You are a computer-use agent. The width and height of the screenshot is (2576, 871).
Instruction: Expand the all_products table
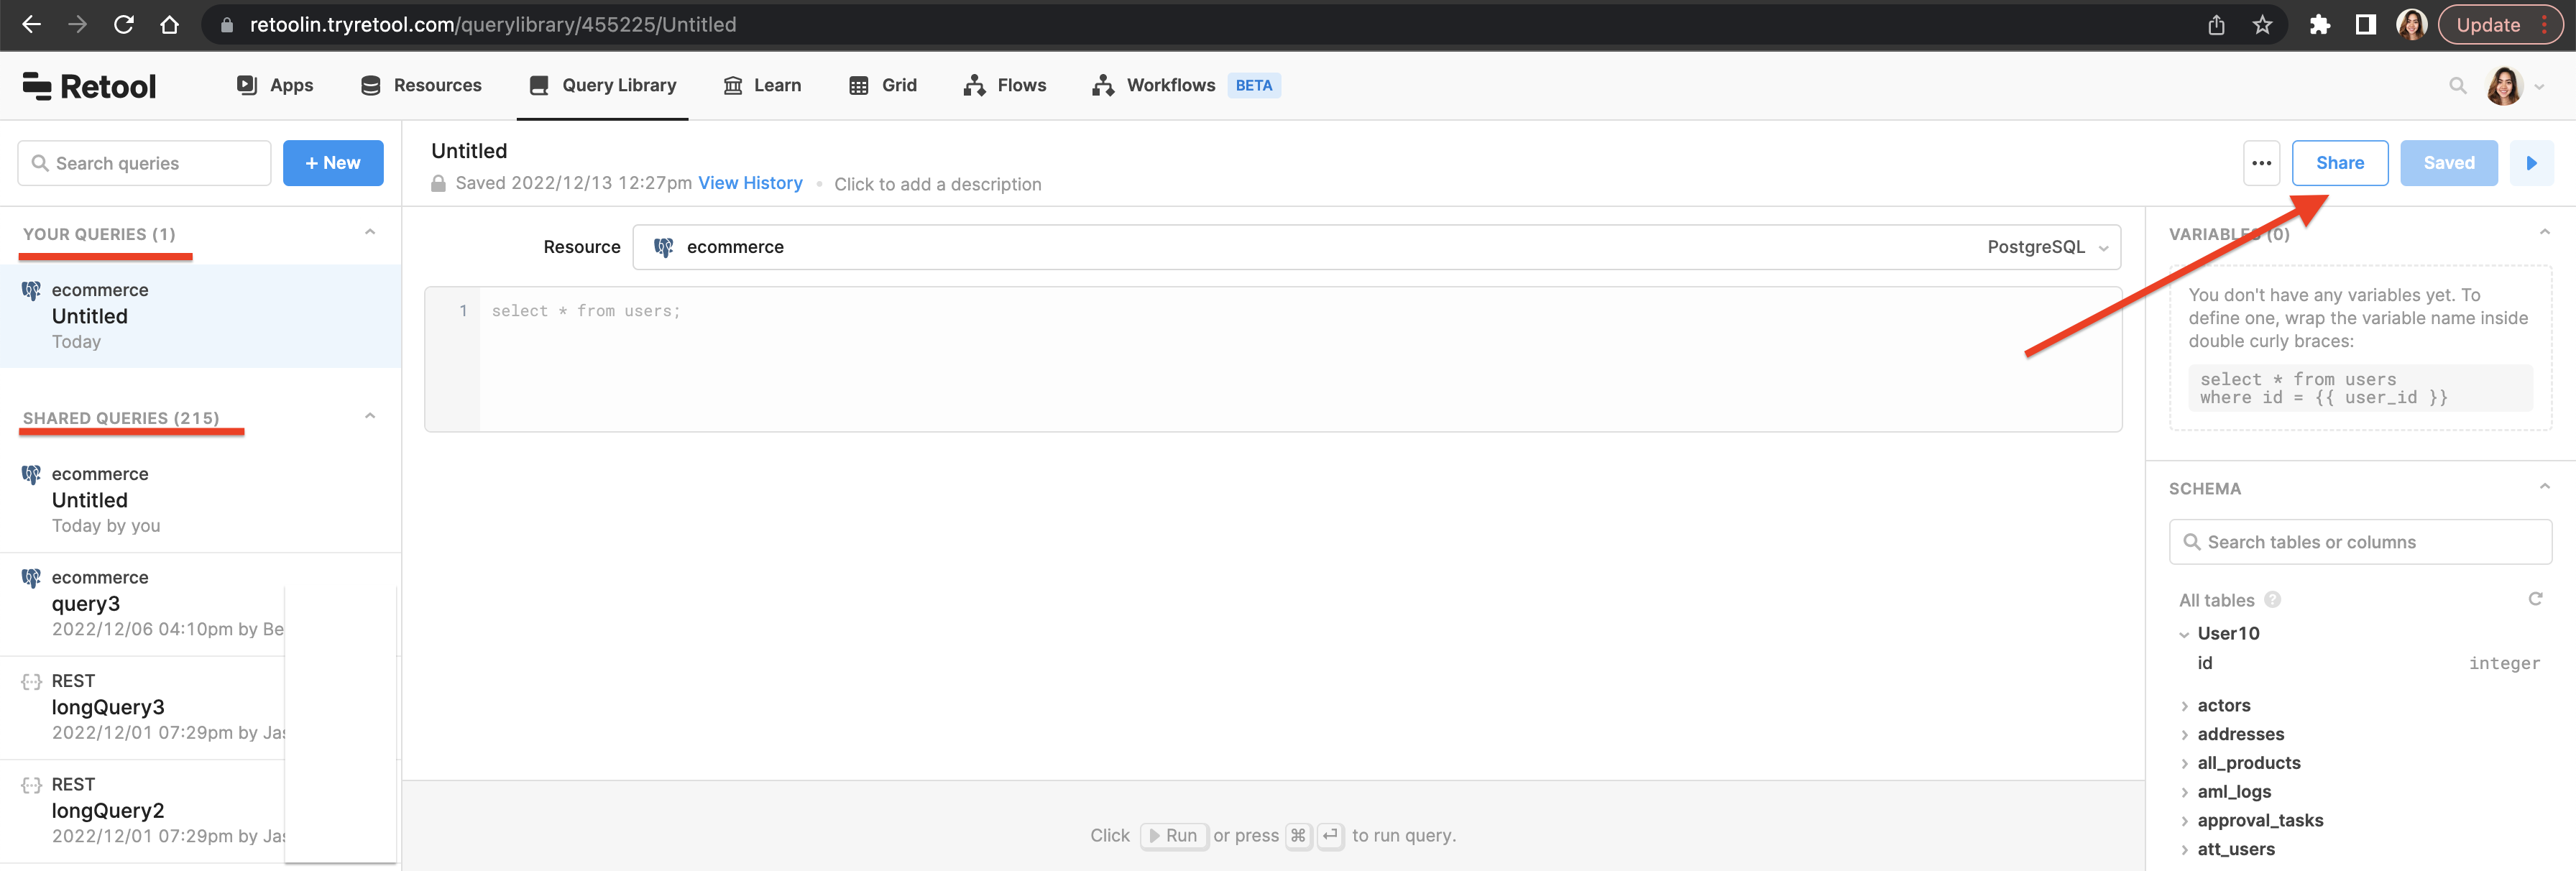coord(2184,764)
